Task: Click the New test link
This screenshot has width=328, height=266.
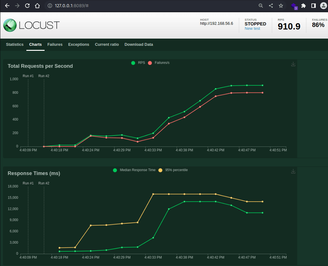Action: (252, 29)
